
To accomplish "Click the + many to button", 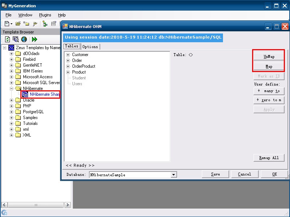I will tap(269, 91).
